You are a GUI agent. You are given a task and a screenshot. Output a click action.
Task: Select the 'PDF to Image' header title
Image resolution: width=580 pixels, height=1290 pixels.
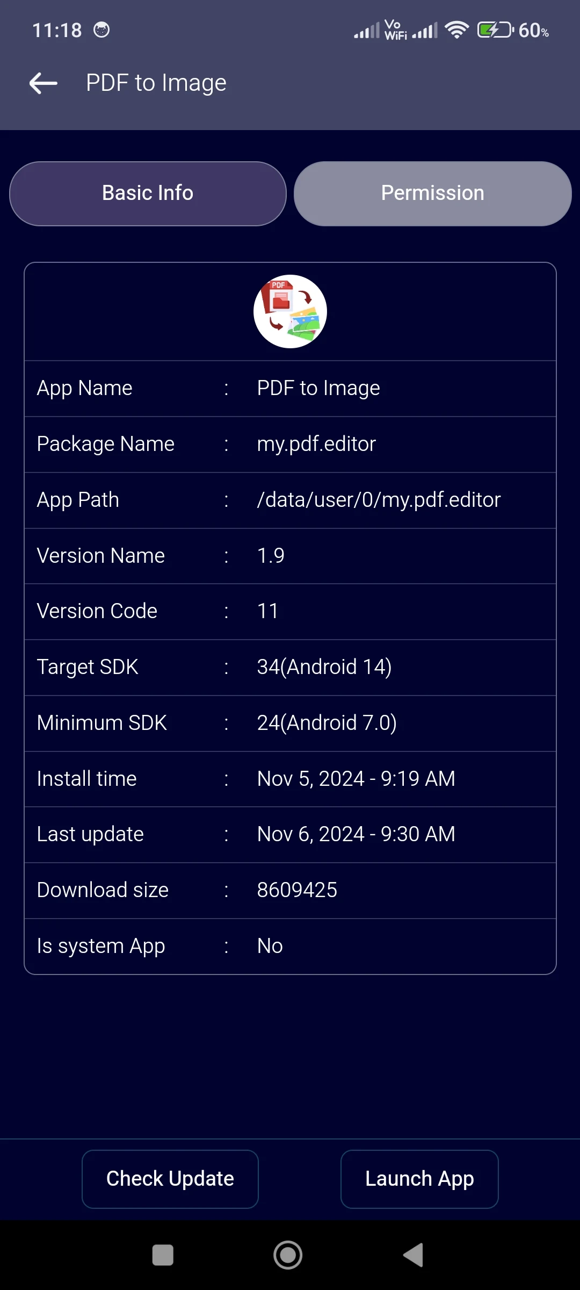click(156, 83)
